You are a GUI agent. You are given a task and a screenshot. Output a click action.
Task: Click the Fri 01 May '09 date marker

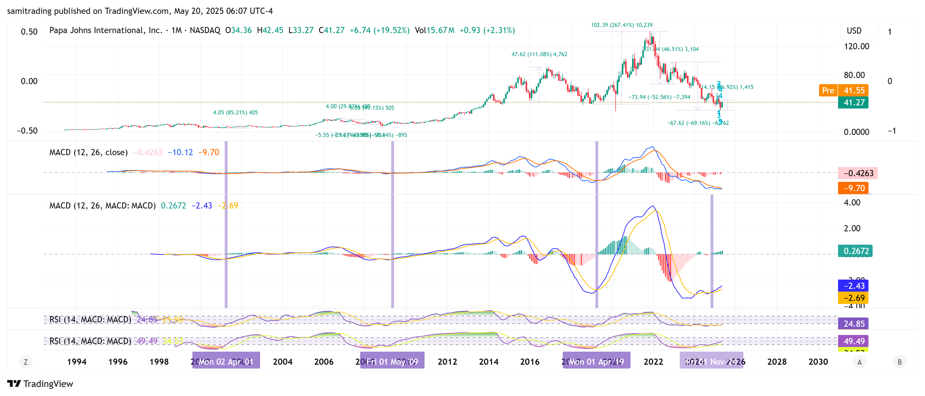(392, 362)
